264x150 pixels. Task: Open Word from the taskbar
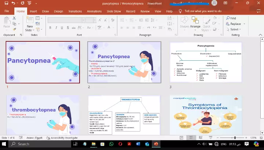[x=138, y=144]
